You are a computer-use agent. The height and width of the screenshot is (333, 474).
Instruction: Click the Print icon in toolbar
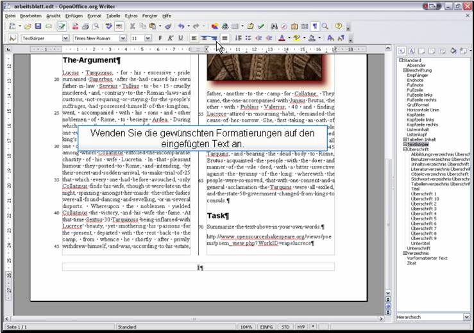pos(85,26)
